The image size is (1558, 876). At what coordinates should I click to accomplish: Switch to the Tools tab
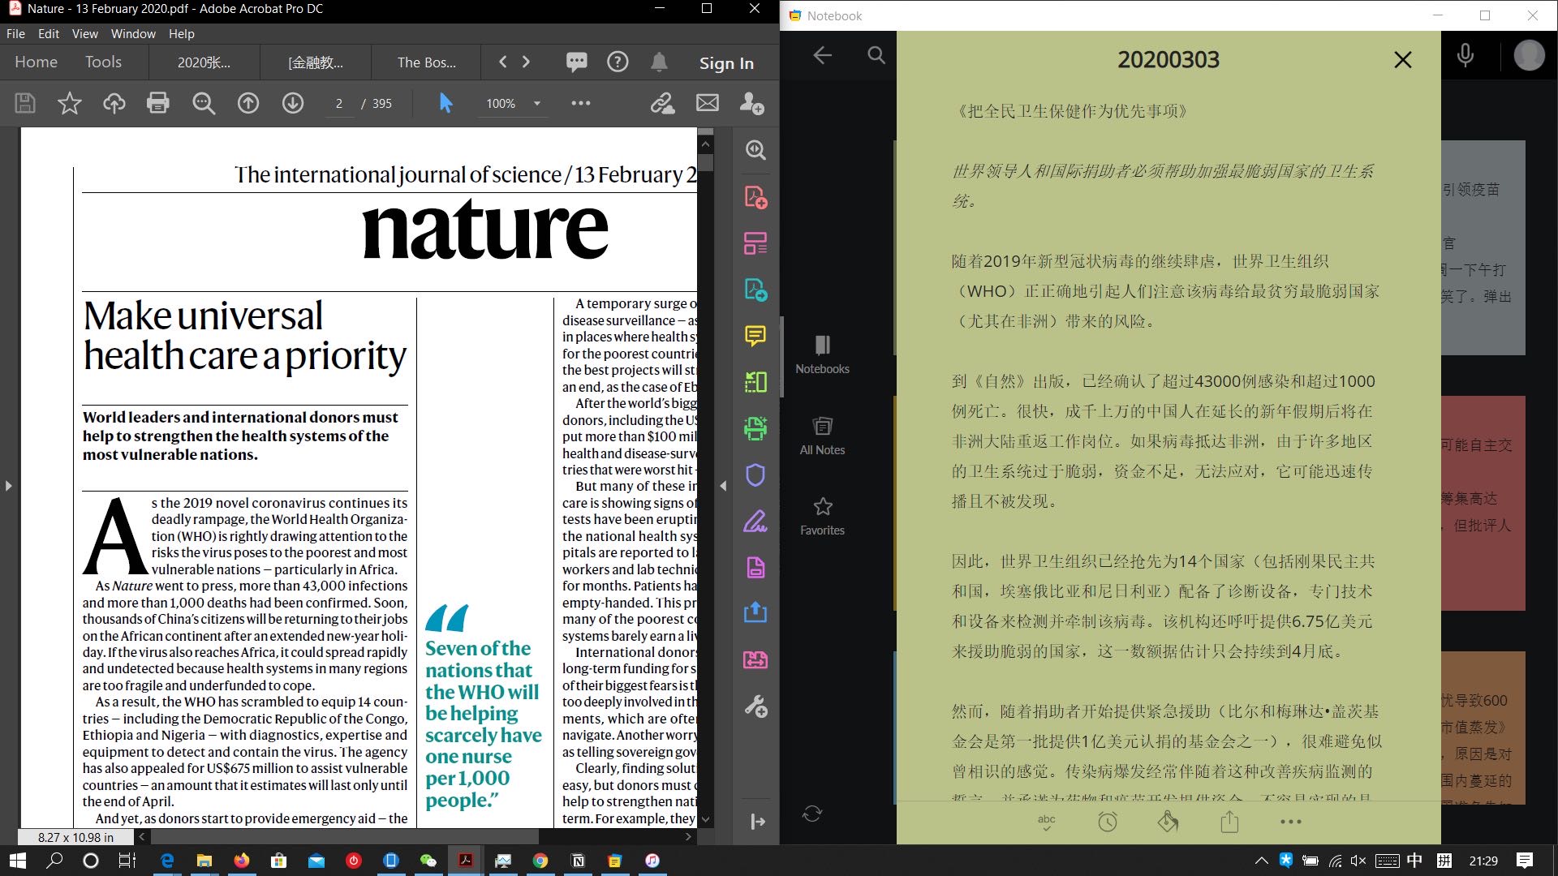[103, 62]
